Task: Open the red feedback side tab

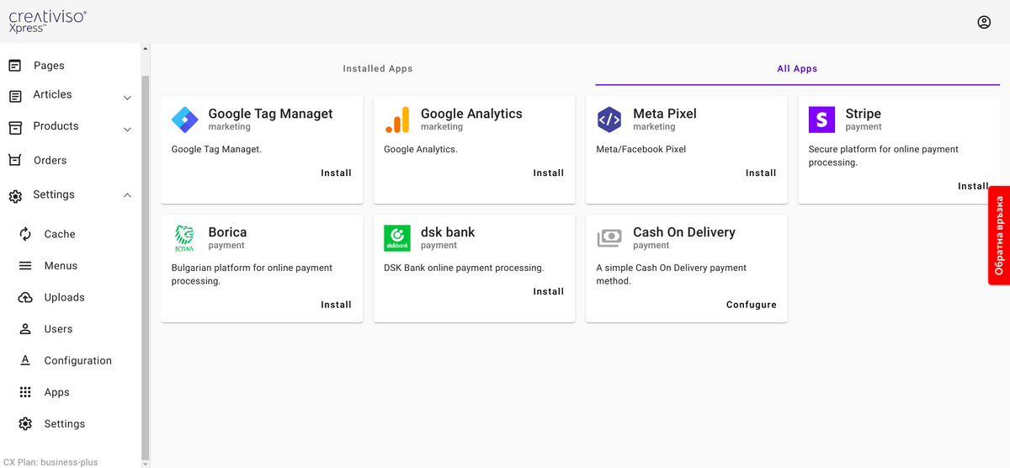Action: point(999,235)
